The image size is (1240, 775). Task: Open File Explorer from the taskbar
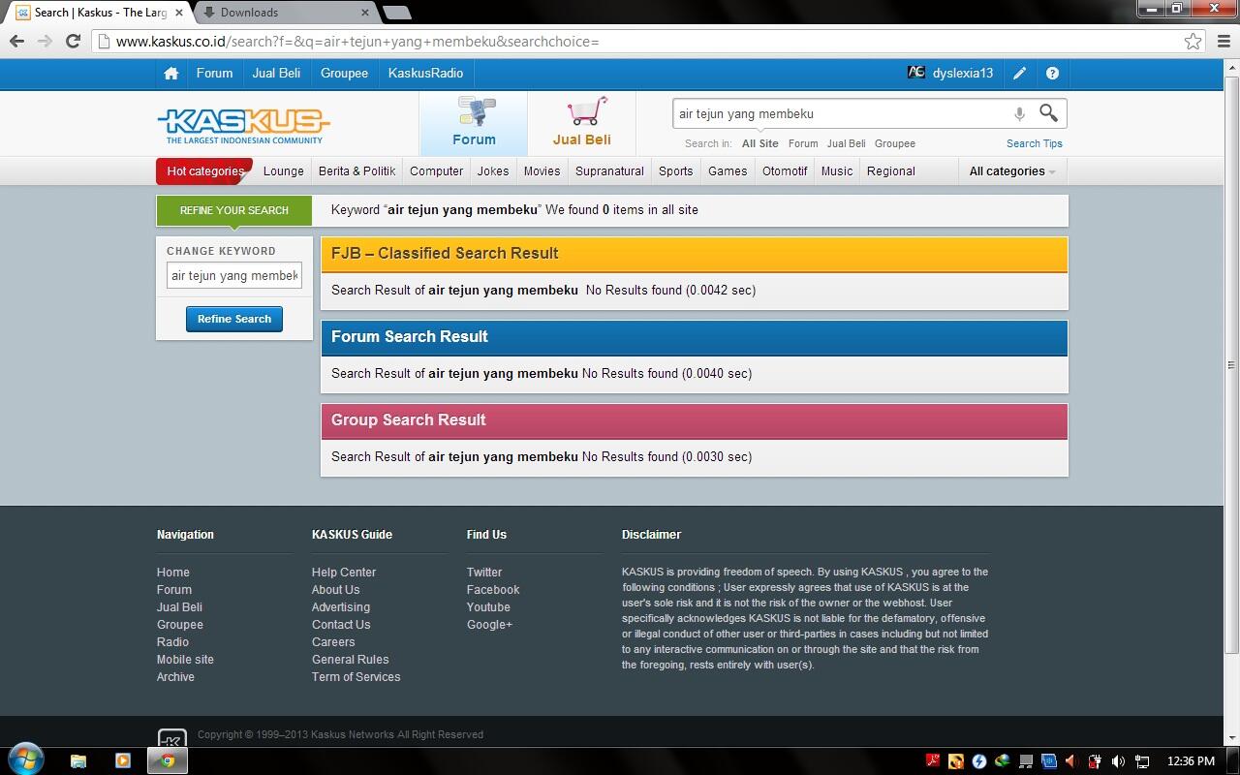(78, 760)
